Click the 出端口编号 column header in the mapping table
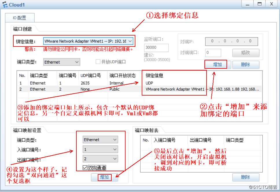The height and width of the screenshot is (192, 280). (200, 140)
